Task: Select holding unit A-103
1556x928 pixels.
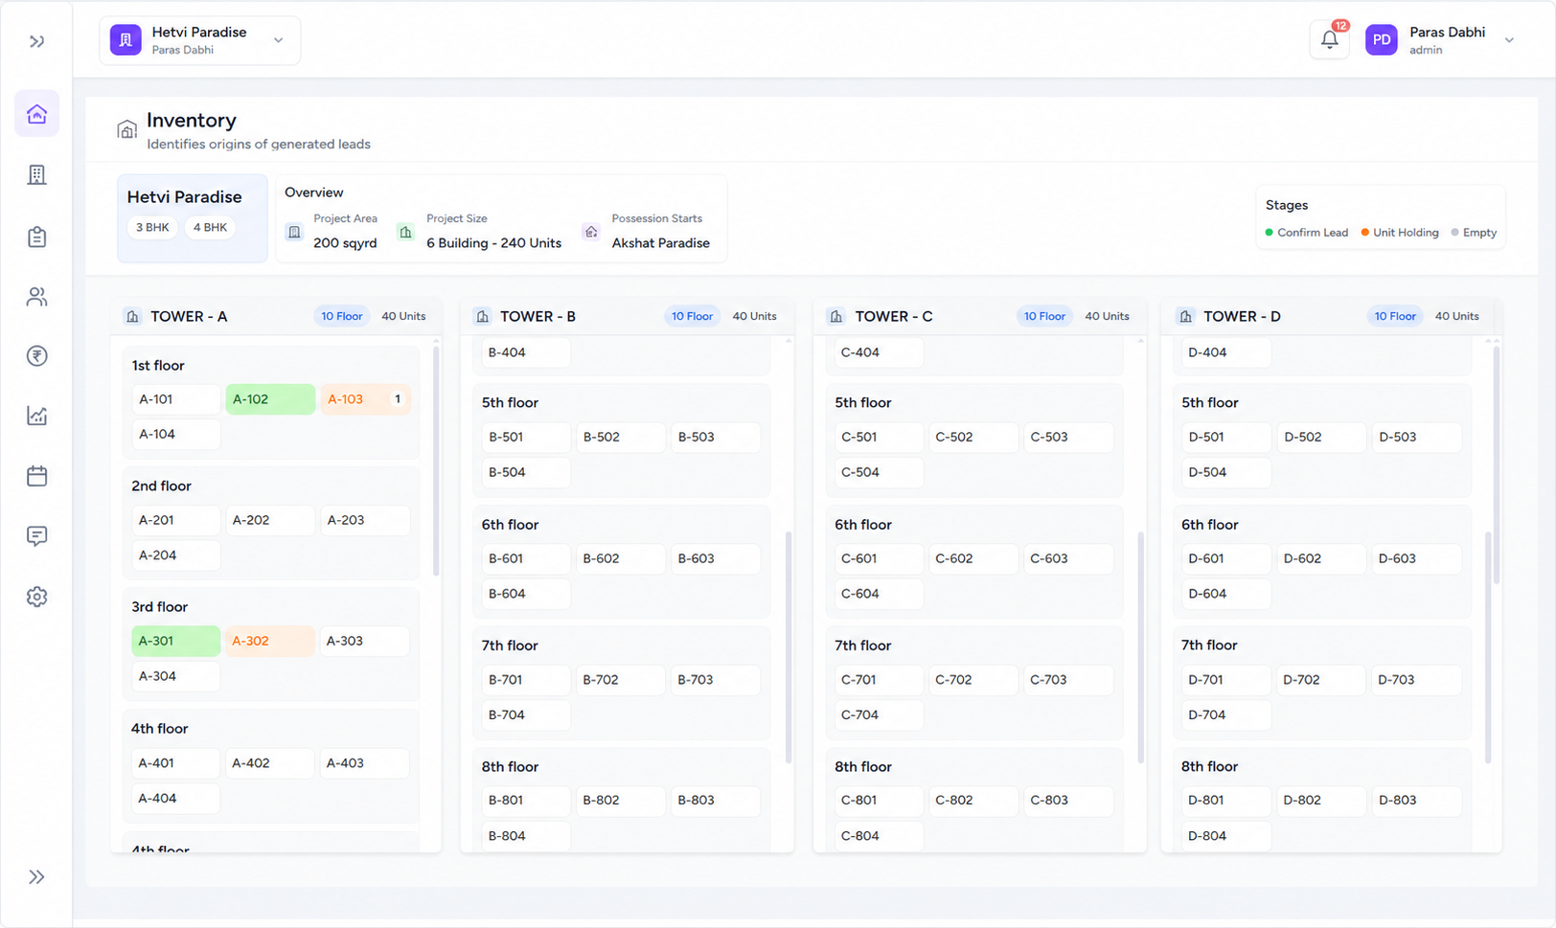Action: coord(365,399)
